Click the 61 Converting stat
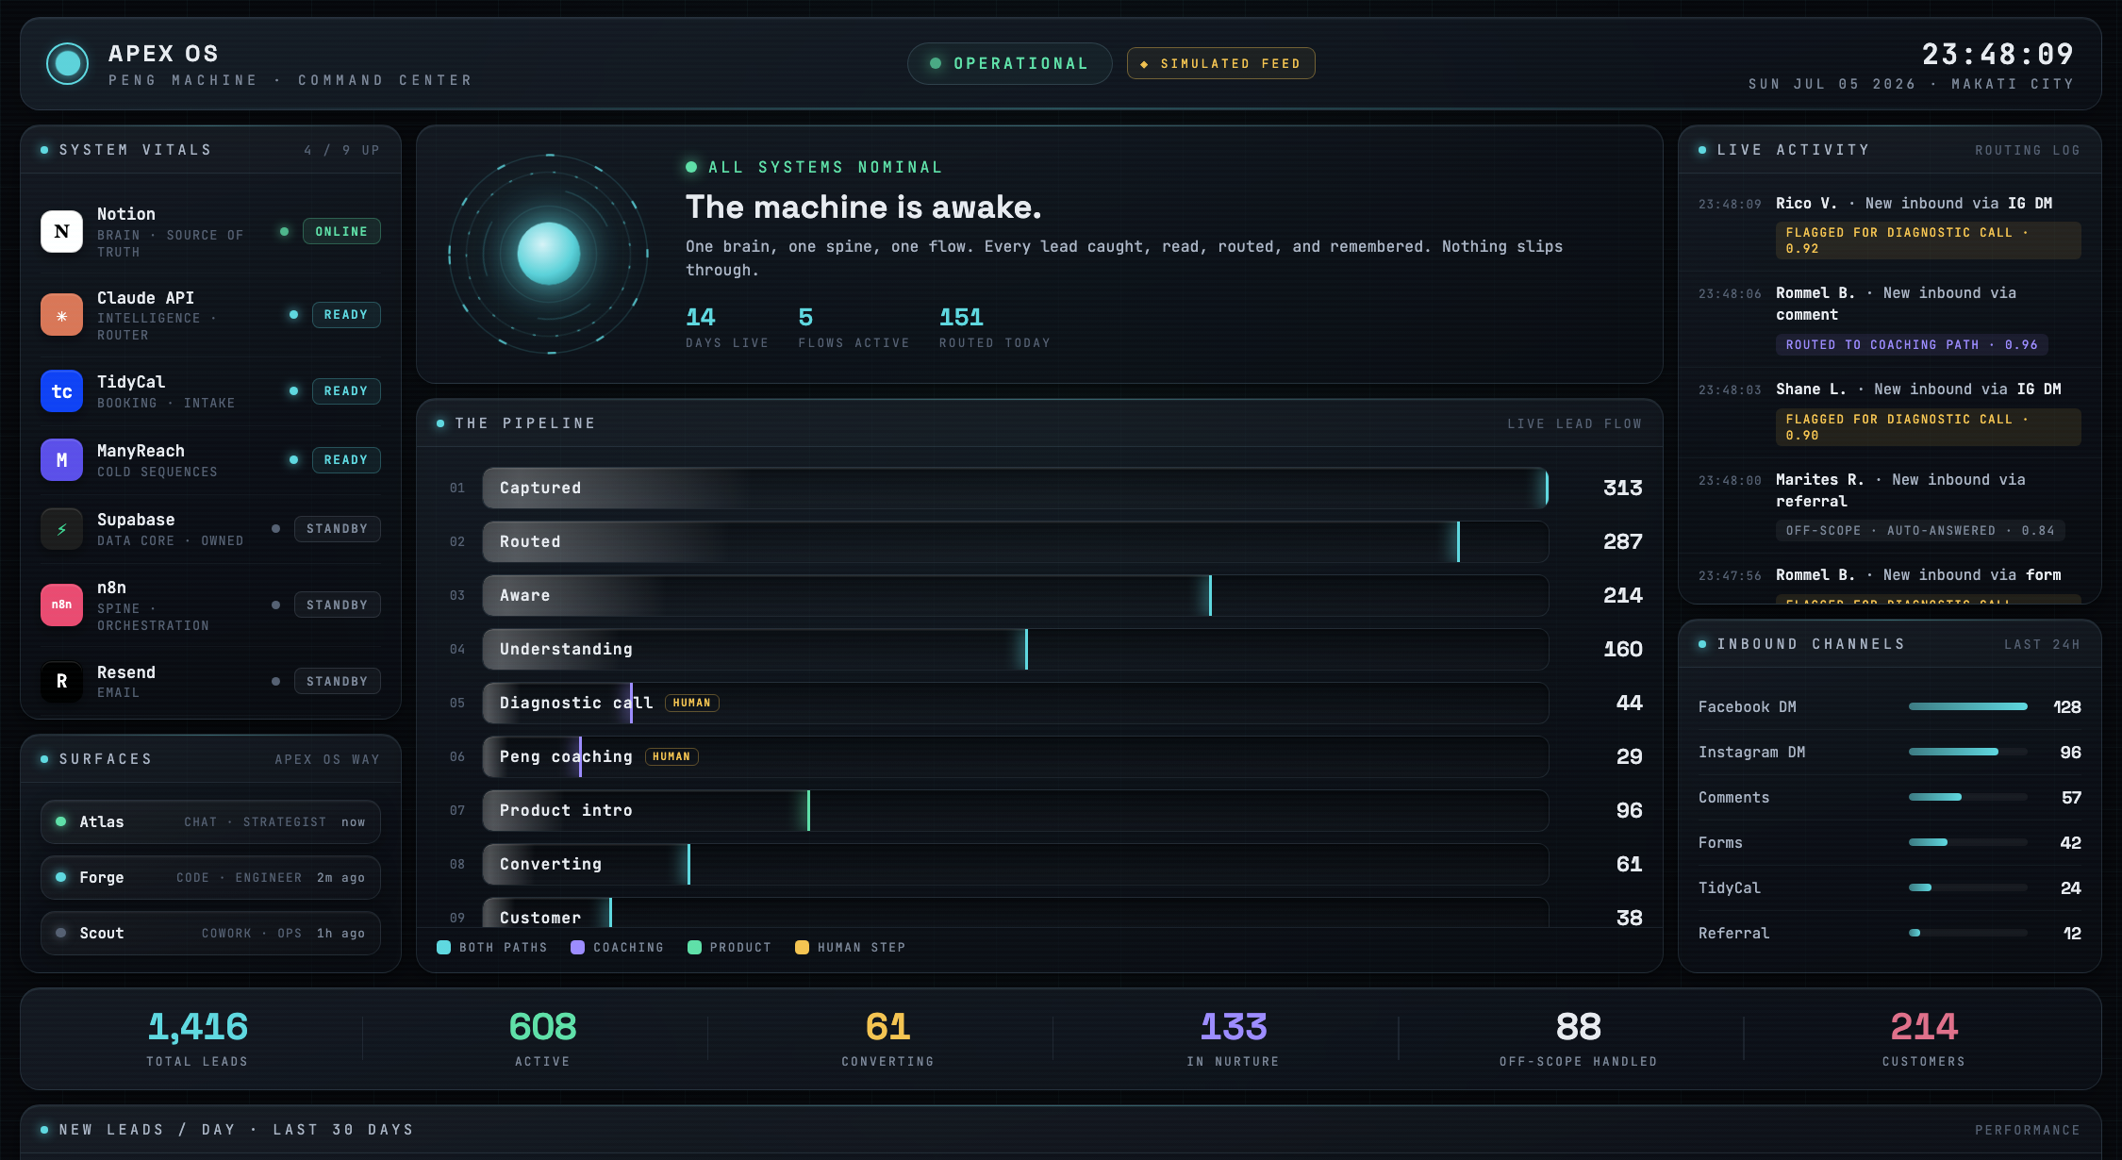This screenshot has width=2122, height=1160. pos(887,1037)
